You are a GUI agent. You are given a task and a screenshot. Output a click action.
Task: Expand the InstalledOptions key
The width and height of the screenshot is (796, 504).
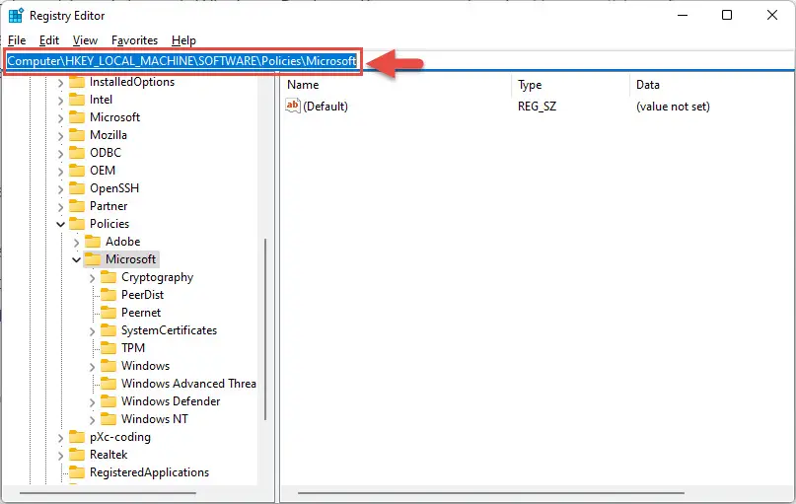click(60, 82)
